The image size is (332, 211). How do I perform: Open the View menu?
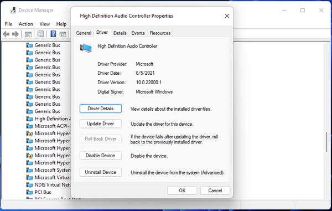pyautogui.click(x=45, y=24)
